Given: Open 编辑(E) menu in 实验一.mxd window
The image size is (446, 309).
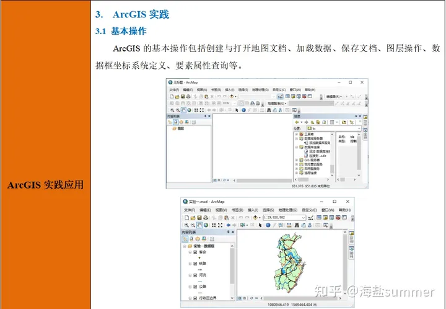Looking at the screenshot, I should (x=206, y=210).
